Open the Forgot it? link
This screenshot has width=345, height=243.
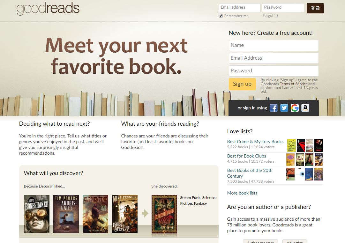pyautogui.click(x=270, y=16)
